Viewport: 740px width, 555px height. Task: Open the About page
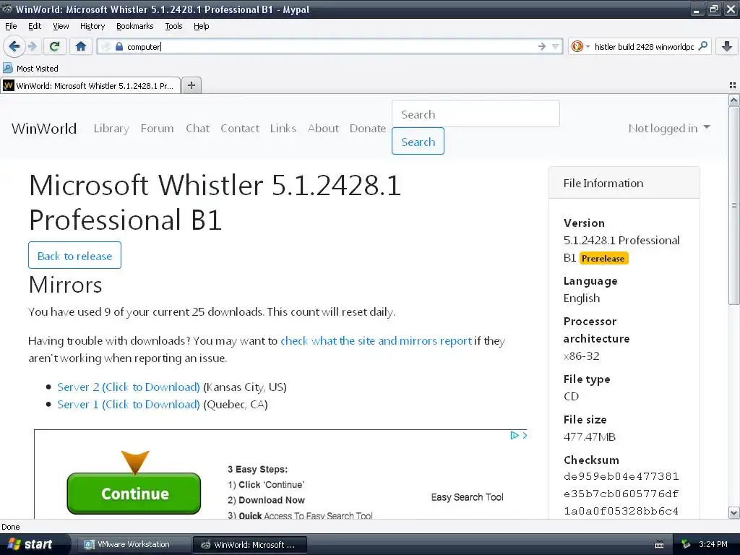tap(323, 129)
